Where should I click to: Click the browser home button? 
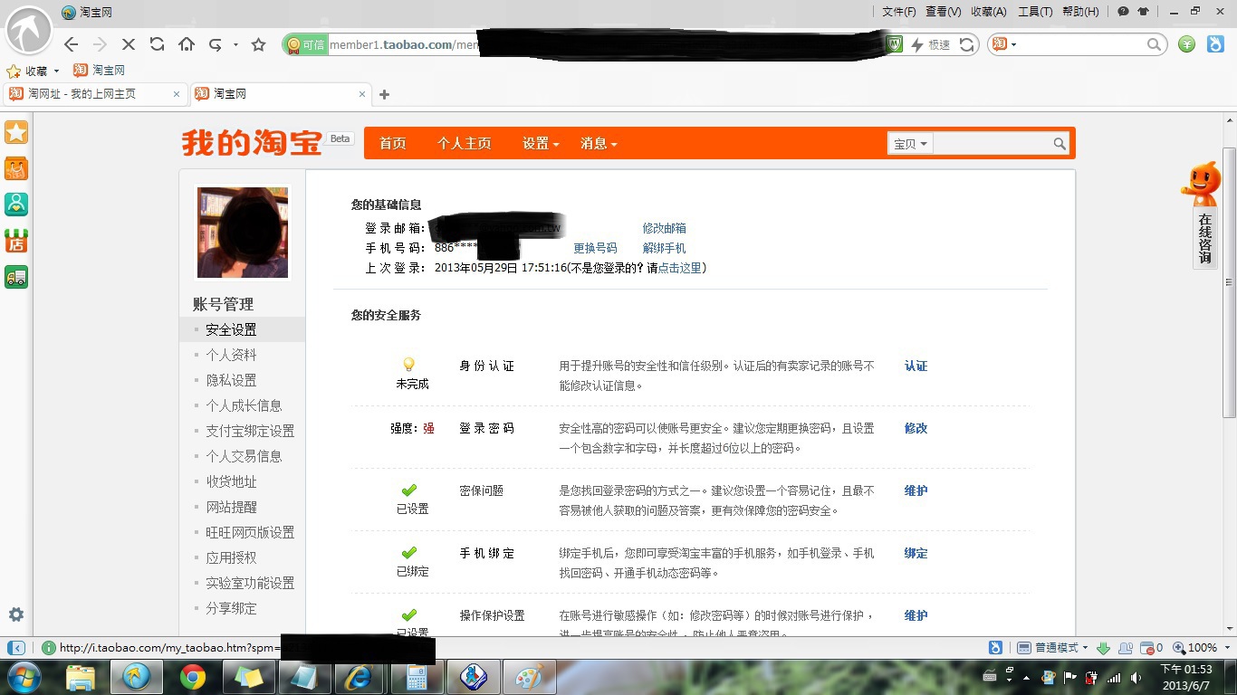[187, 44]
